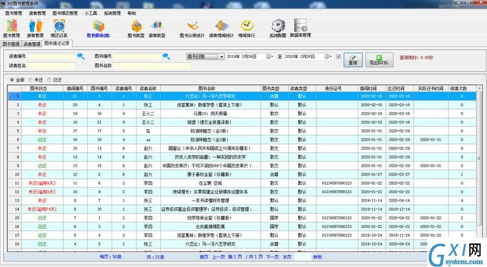Open the 小工具 menu
Screen dimensions: 487x267
pyautogui.click(x=91, y=13)
